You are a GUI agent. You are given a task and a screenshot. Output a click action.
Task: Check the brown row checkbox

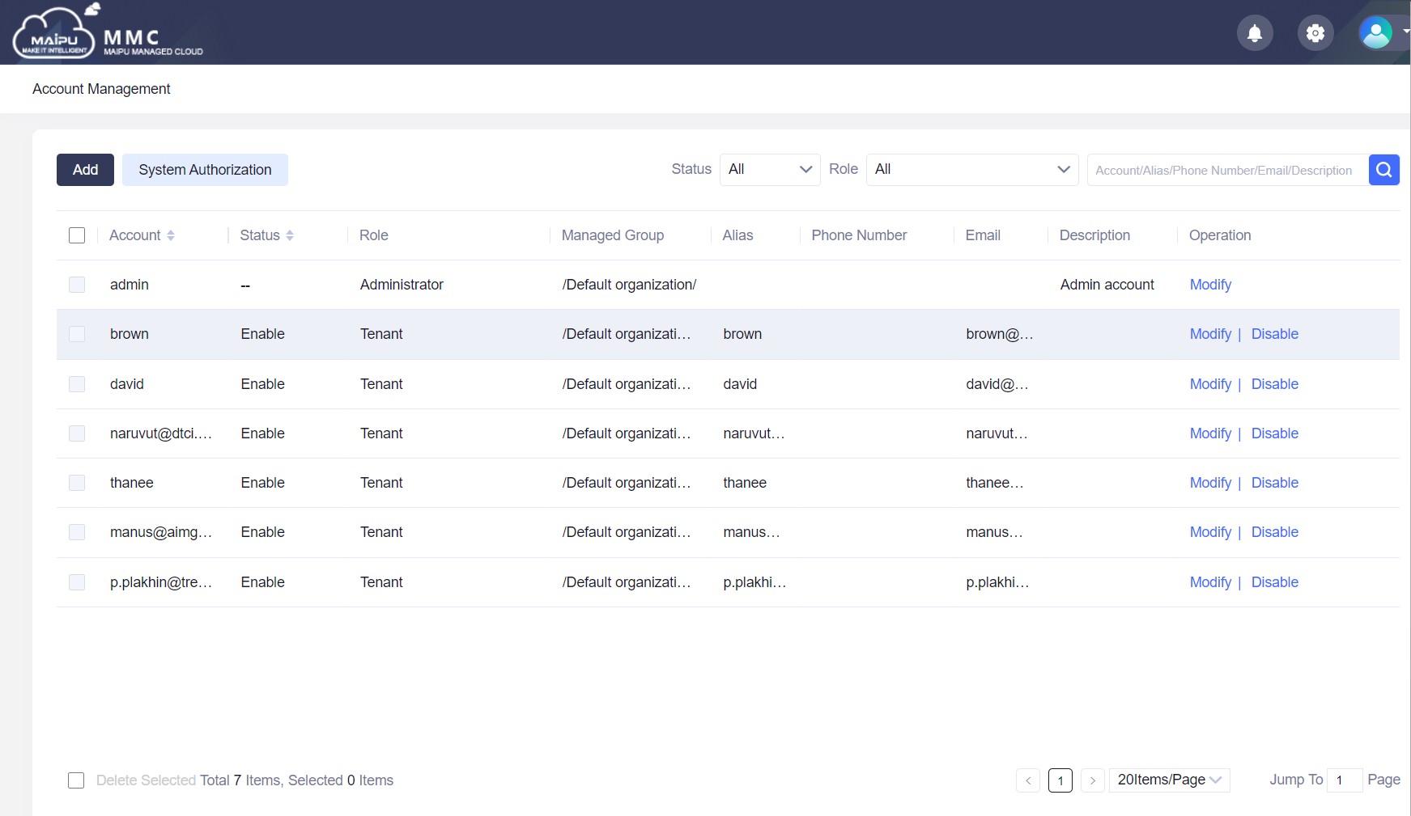coord(77,334)
